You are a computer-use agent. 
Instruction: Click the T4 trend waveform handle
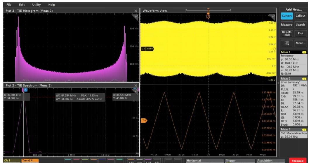click(x=144, y=121)
